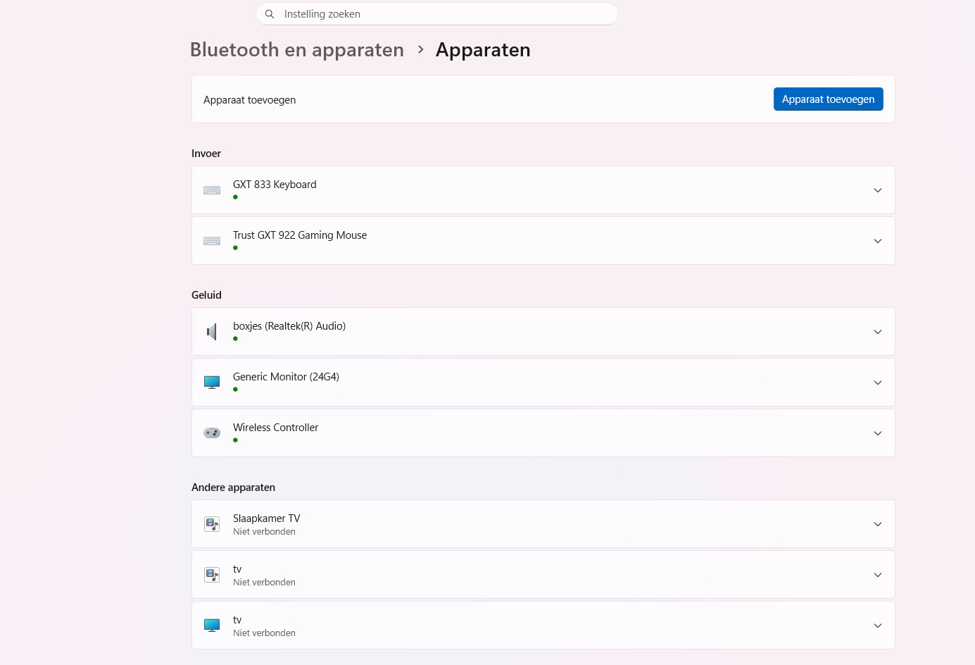Expand boxjes (Realtek(R) Audio) details
The image size is (975, 665).
pos(878,332)
